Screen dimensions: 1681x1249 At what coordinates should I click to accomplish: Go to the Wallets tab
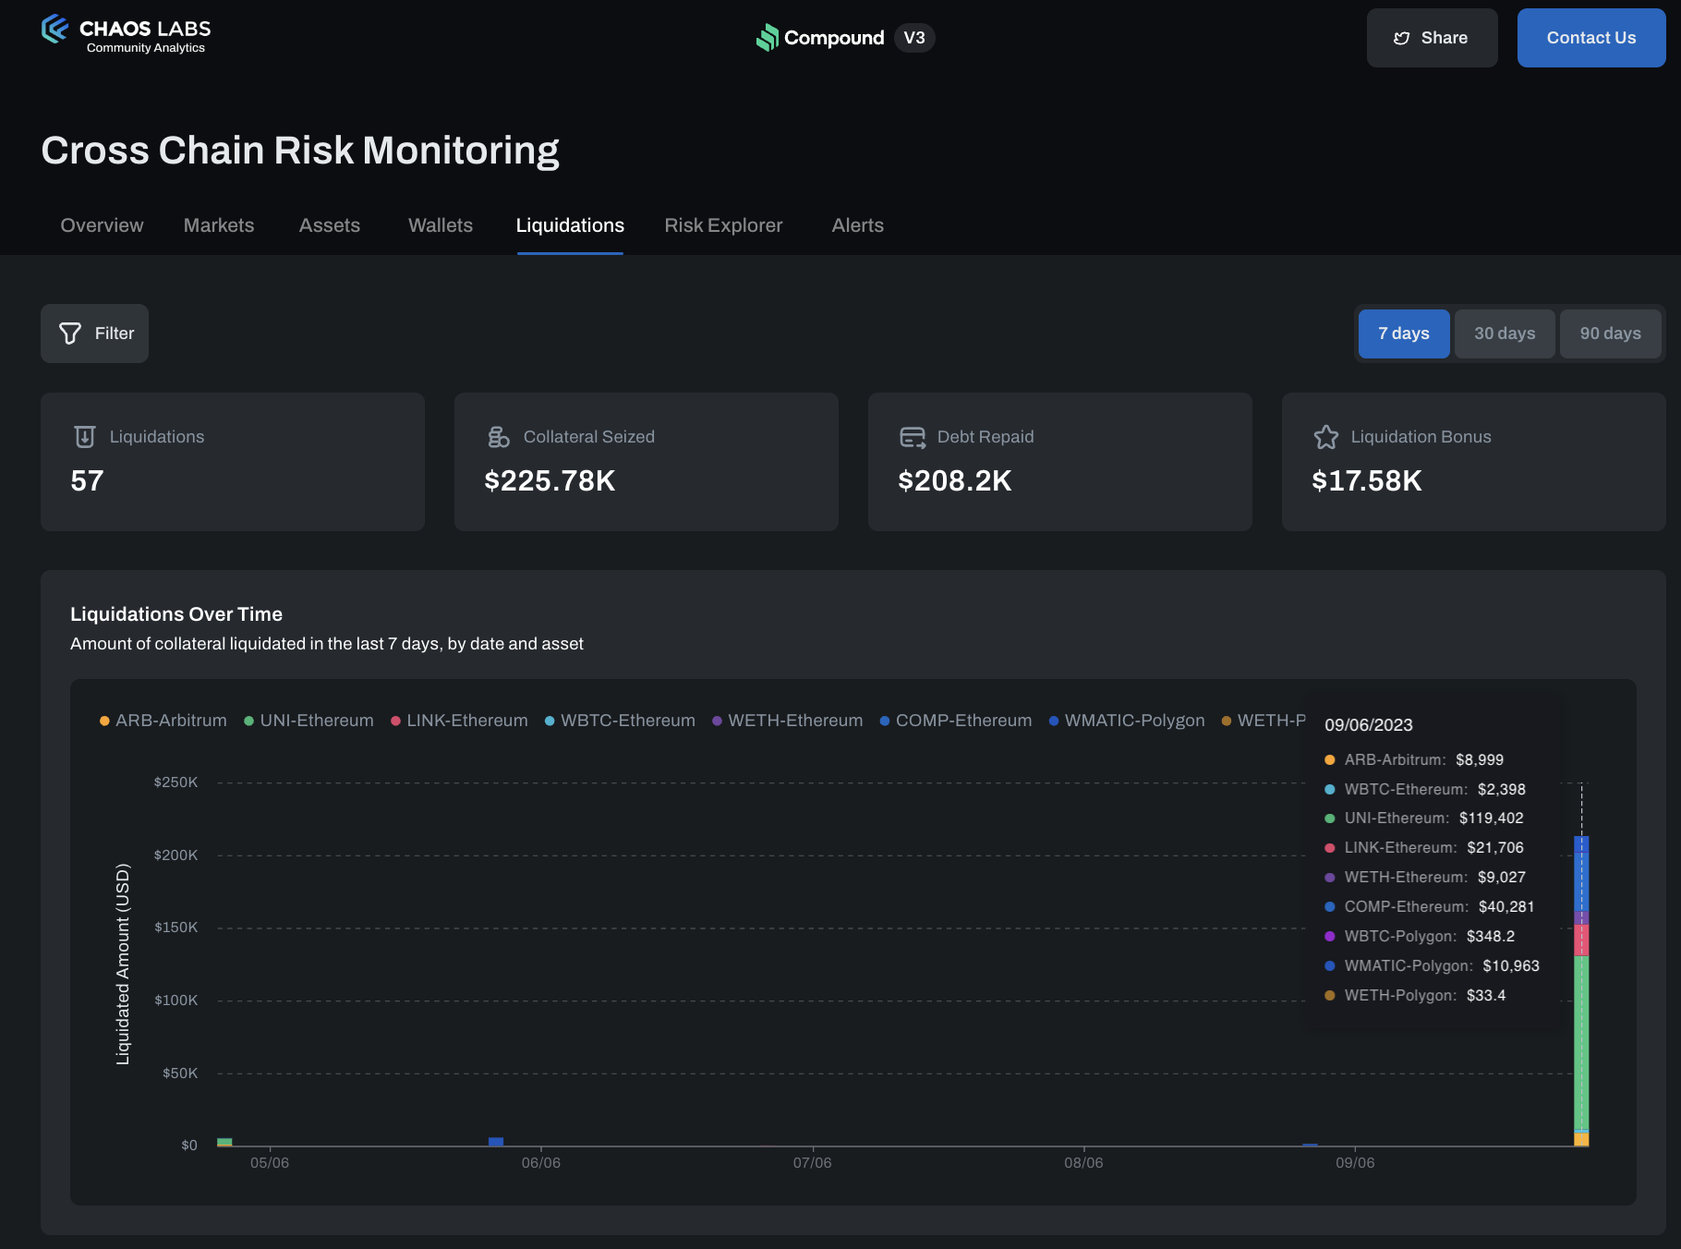coord(441,225)
